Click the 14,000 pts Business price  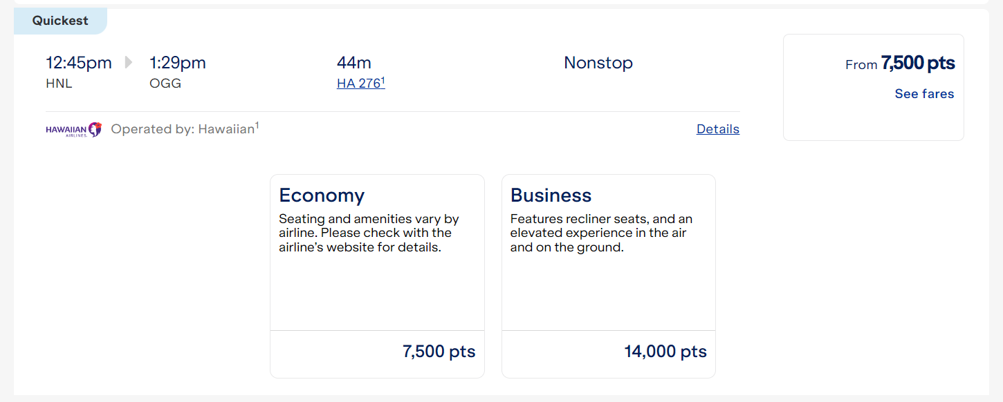(665, 352)
